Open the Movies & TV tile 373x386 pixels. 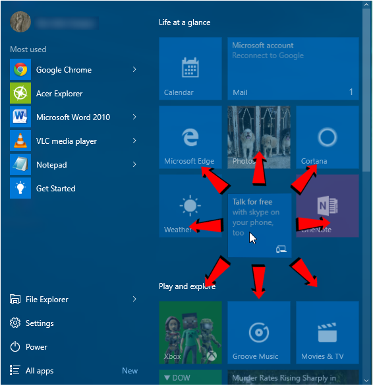[x=328, y=333]
